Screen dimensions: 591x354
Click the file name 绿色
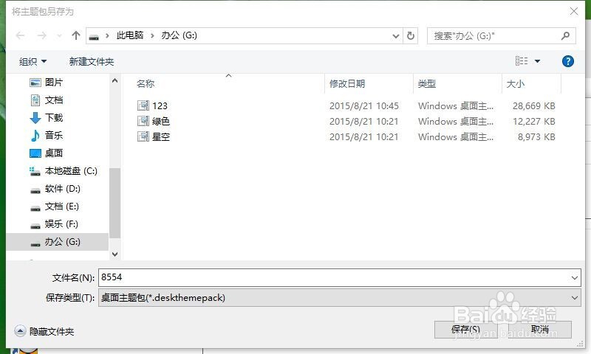[x=161, y=121]
